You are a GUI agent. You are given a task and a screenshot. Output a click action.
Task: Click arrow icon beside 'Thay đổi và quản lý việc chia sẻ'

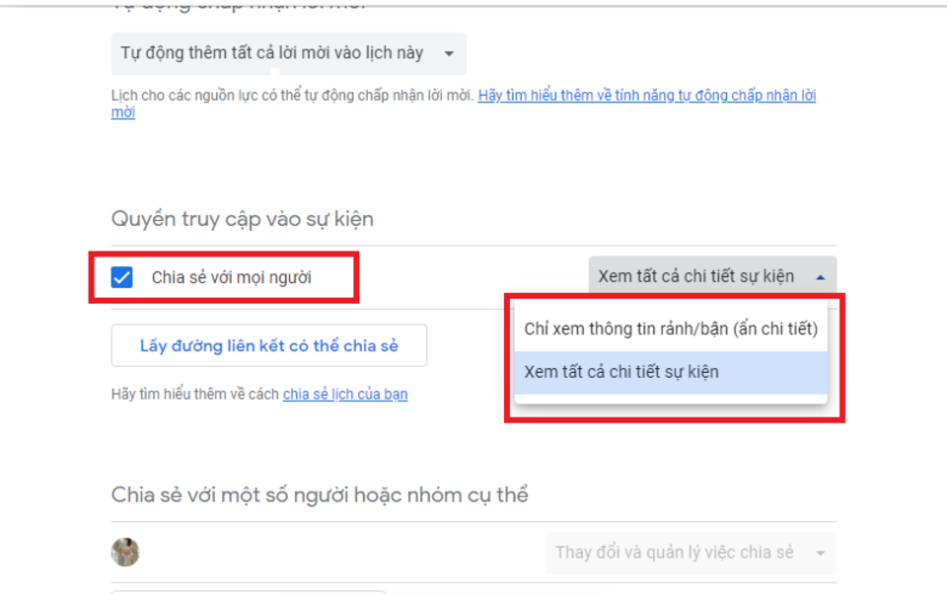coord(820,554)
